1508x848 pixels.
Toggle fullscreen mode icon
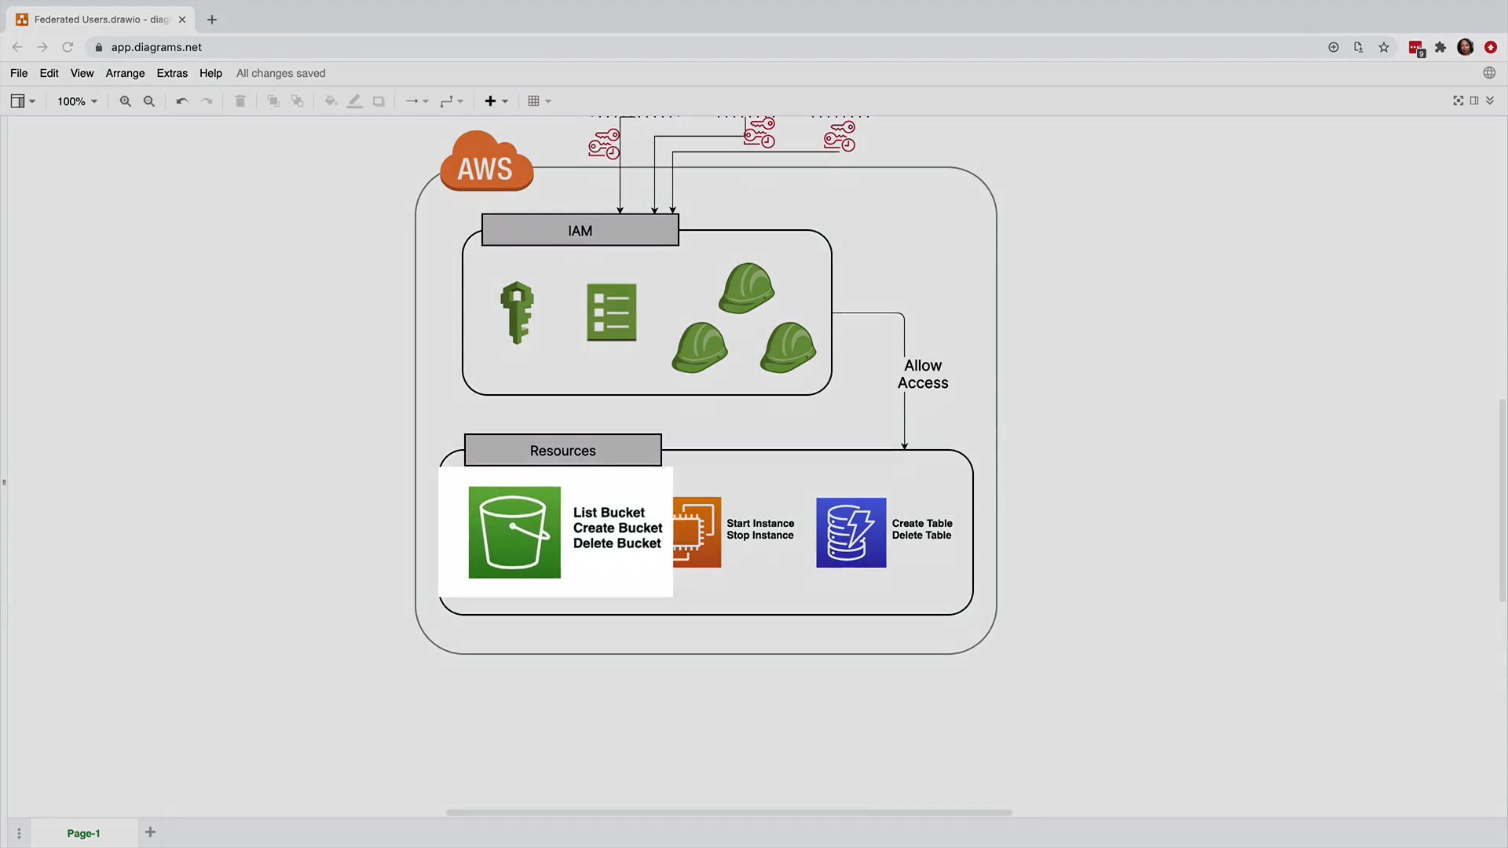[1459, 101]
